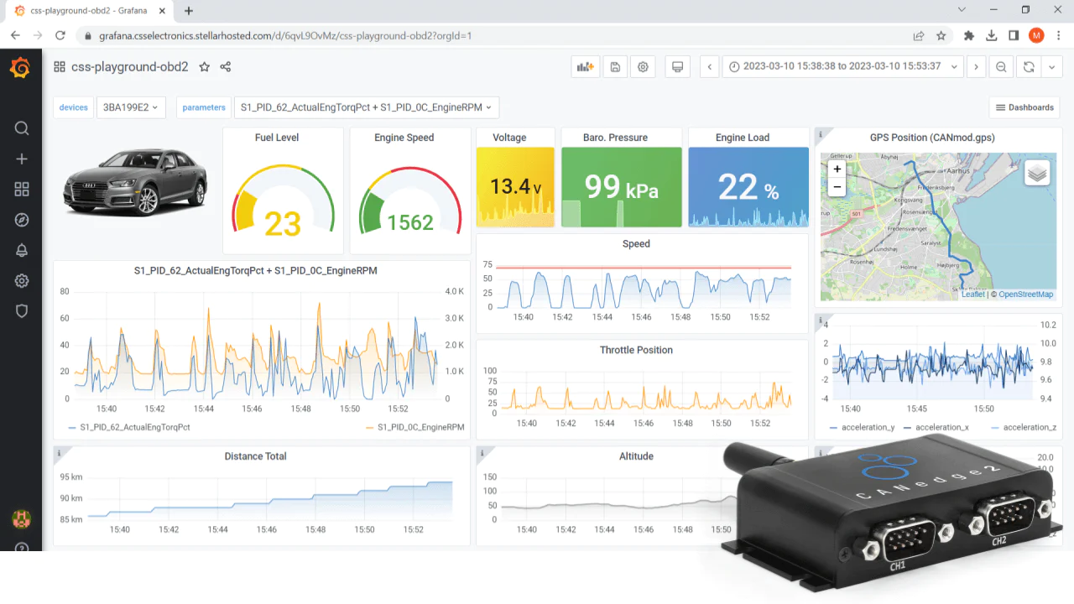The image size is (1074, 604).
Task: Open browser extensions puzzle icon
Action: [x=969, y=36]
